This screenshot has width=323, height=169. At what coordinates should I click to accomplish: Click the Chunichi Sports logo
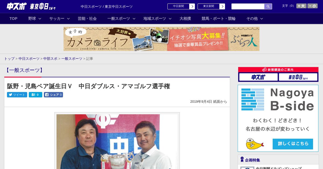tap(16, 6)
